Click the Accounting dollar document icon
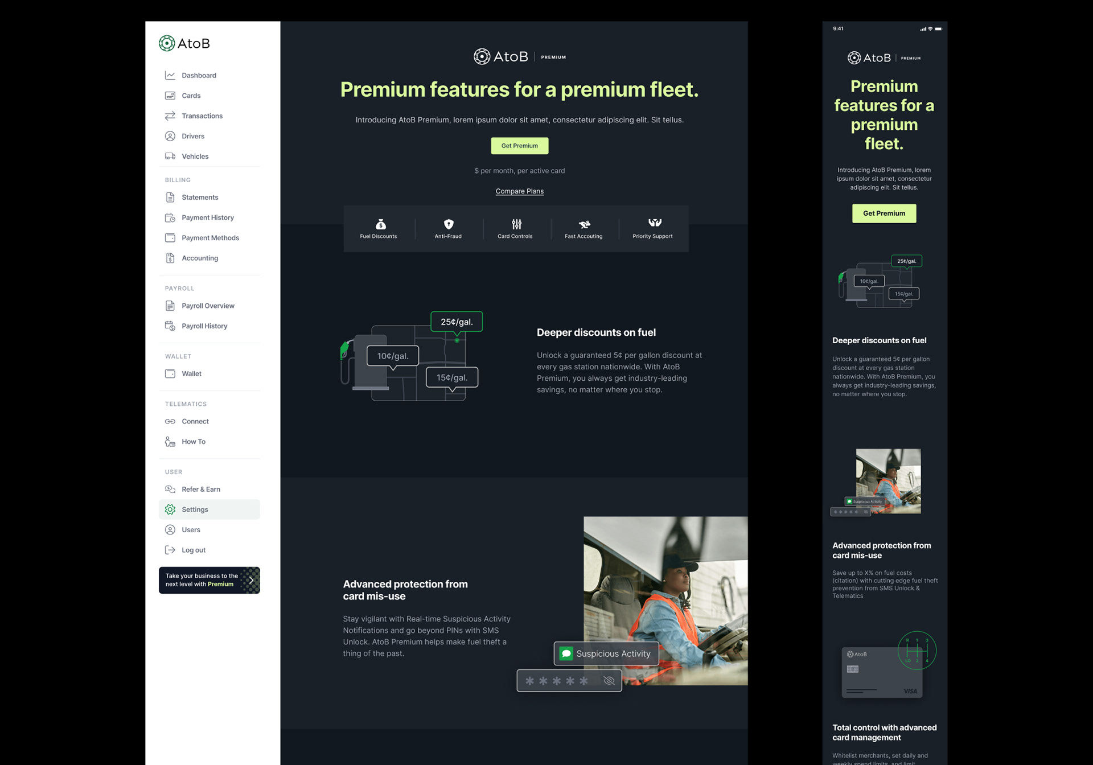 (x=170, y=258)
